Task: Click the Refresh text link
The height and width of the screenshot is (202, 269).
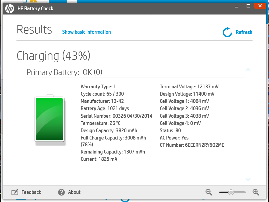Action: coord(244,32)
